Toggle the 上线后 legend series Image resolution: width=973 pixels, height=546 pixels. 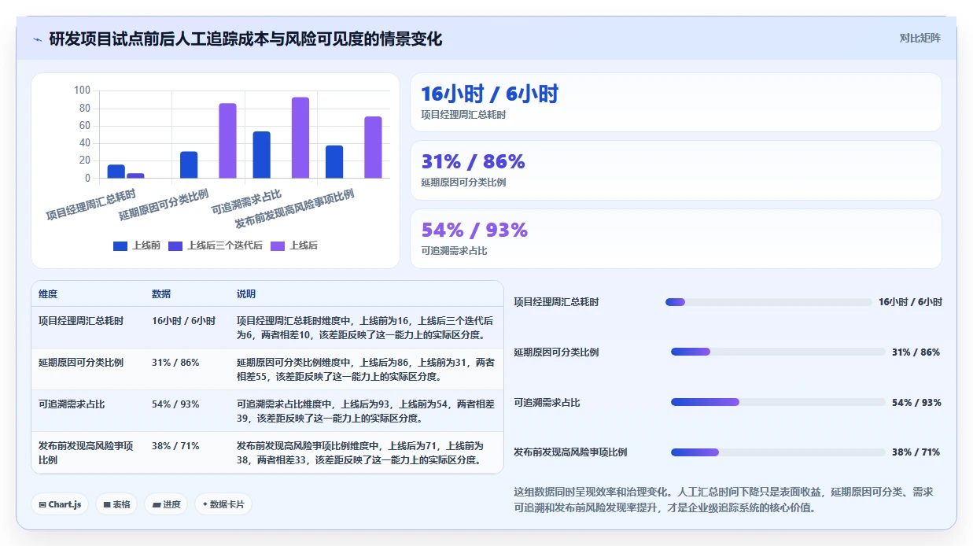[x=294, y=245]
